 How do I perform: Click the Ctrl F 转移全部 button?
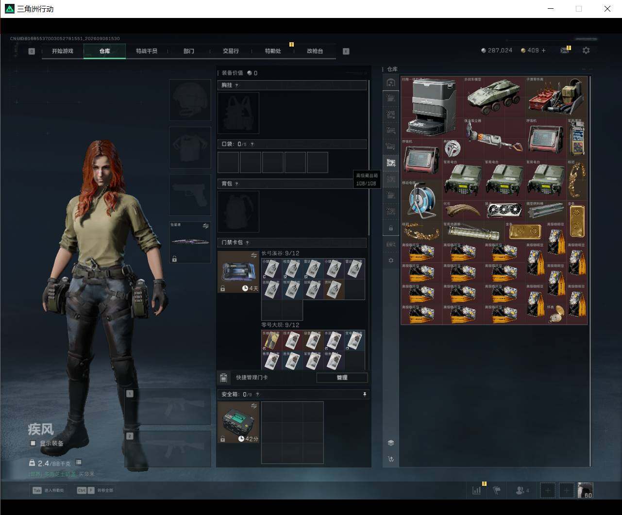(x=95, y=490)
